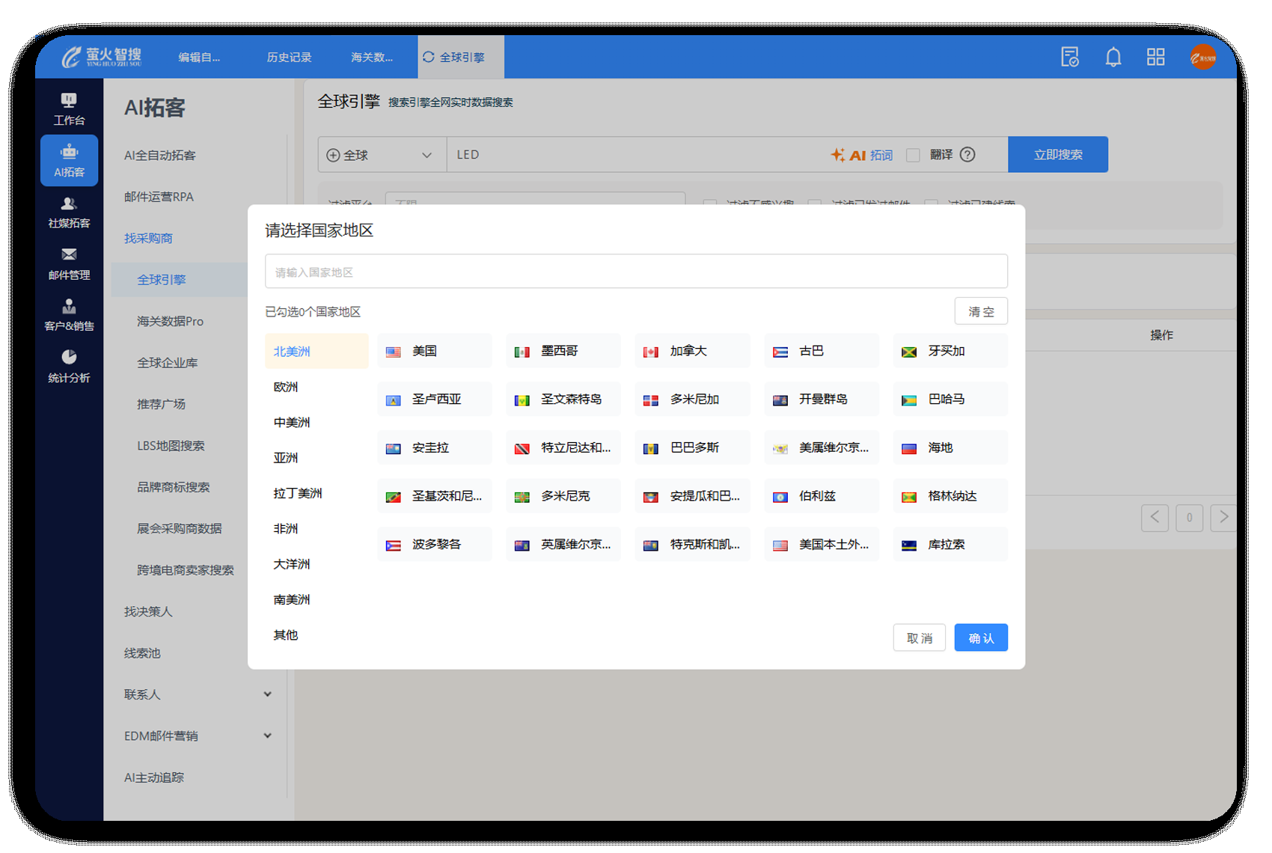Switch to the 历史记录 tab
This screenshot has height=853, width=1272.
point(289,58)
